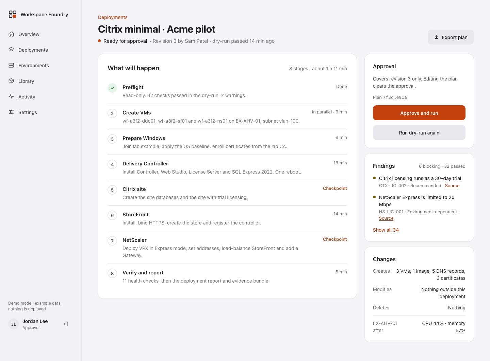Click the plan hash 7f3c…e91a

click(395, 97)
